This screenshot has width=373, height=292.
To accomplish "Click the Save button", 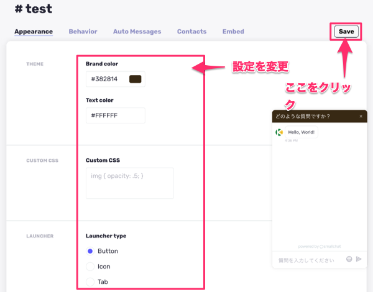I will coord(346,32).
